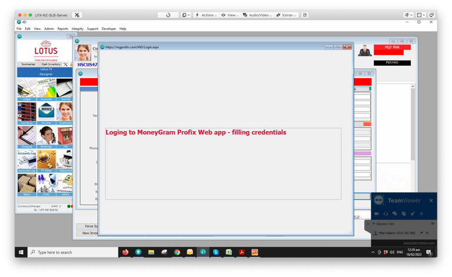Open the TT Wires globe tile
452x277 pixels.
click(46, 161)
